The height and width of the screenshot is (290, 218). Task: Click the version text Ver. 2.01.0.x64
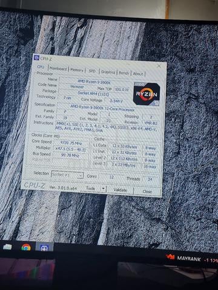click(x=63, y=187)
